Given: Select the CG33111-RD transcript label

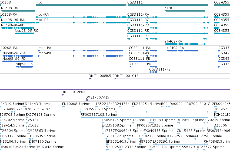Looking at the screenshot, I should click(138, 25).
